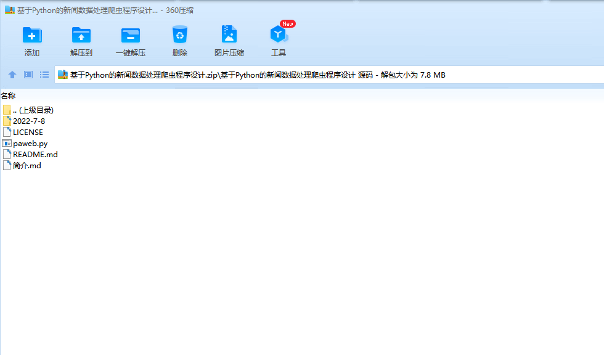Go up one directory with up arrow

click(12, 75)
